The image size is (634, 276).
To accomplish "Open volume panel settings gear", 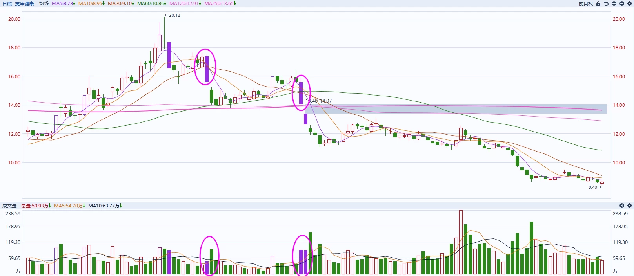I will (x=630, y=206).
